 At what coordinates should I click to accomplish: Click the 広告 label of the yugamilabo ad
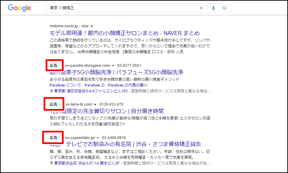click(53, 138)
